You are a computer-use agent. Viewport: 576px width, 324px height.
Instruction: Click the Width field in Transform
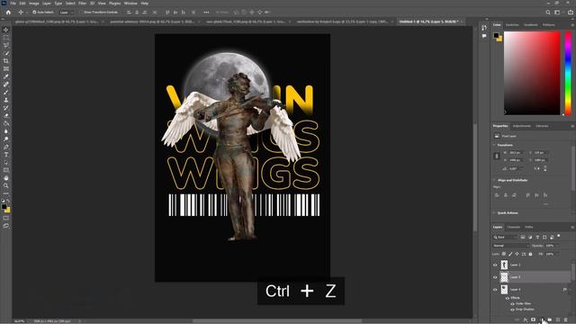click(515, 152)
